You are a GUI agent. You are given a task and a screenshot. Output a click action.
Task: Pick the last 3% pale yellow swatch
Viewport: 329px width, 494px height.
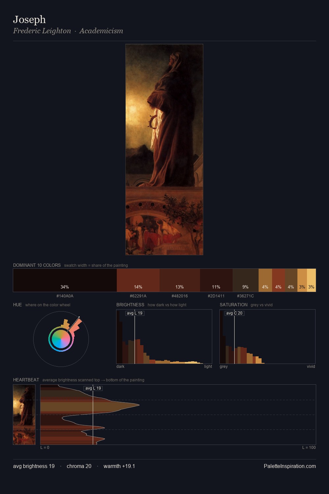[311, 280]
